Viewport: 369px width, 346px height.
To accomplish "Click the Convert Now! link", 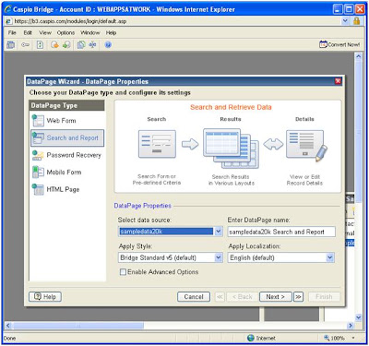I will point(343,44).
